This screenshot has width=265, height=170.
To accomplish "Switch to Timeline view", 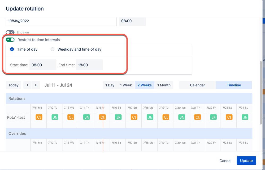I will (x=234, y=85).
